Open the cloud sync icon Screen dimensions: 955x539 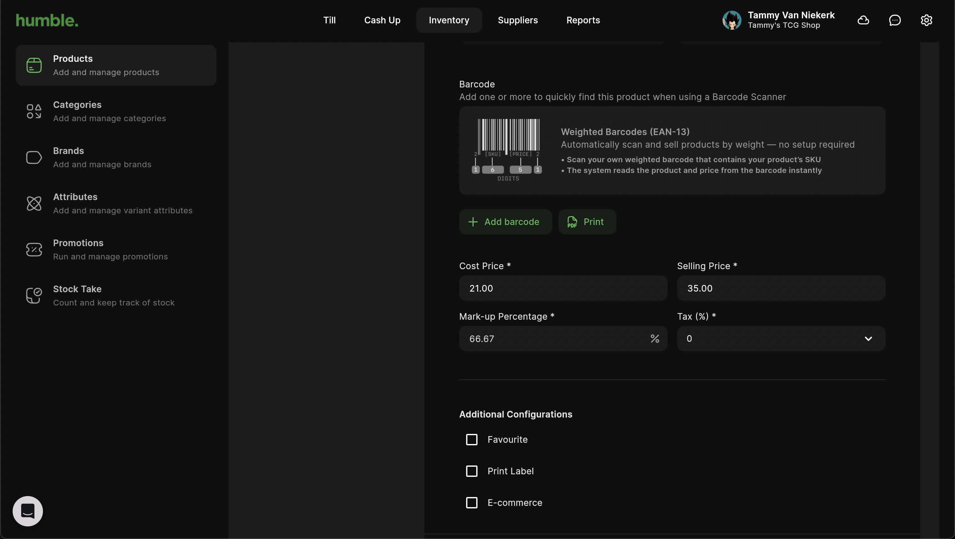[x=863, y=21]
